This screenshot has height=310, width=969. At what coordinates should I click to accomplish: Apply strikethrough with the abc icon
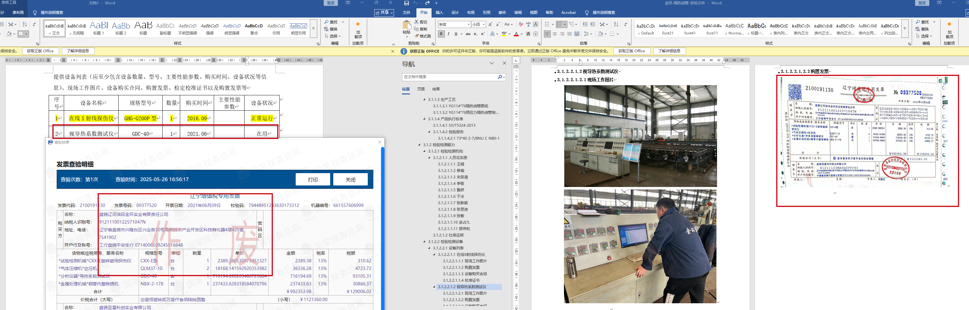point(468,34)
